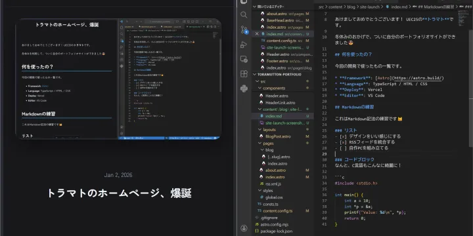The width and height of the screenshot is (473, 236).
Task: Open BaseHead.astro from open editors
Action: coord(281,20)
